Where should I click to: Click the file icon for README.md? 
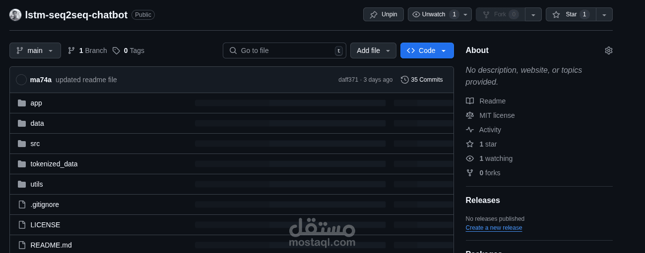22,245
